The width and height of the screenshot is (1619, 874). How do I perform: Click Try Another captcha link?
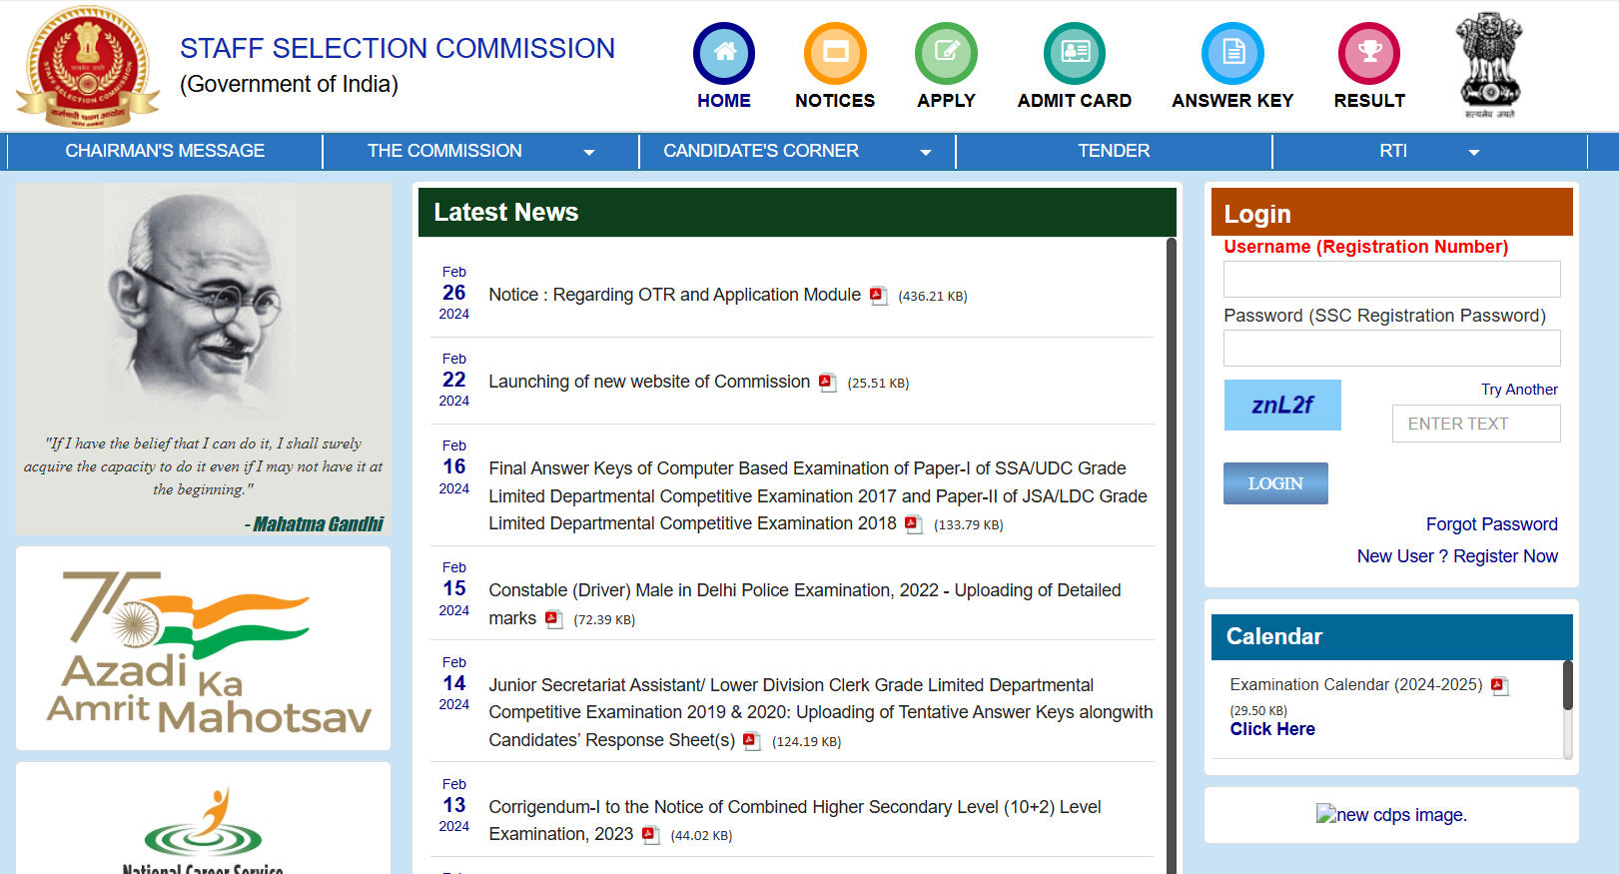[x=1519, y=390]
